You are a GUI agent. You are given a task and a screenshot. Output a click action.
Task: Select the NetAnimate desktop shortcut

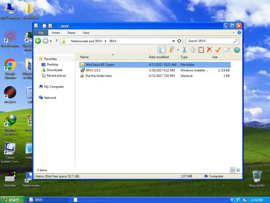pos(31,179)
